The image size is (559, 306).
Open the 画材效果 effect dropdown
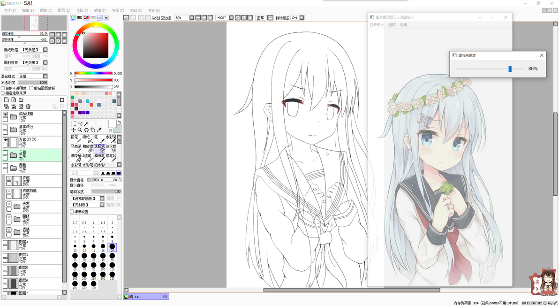point(45,62)
